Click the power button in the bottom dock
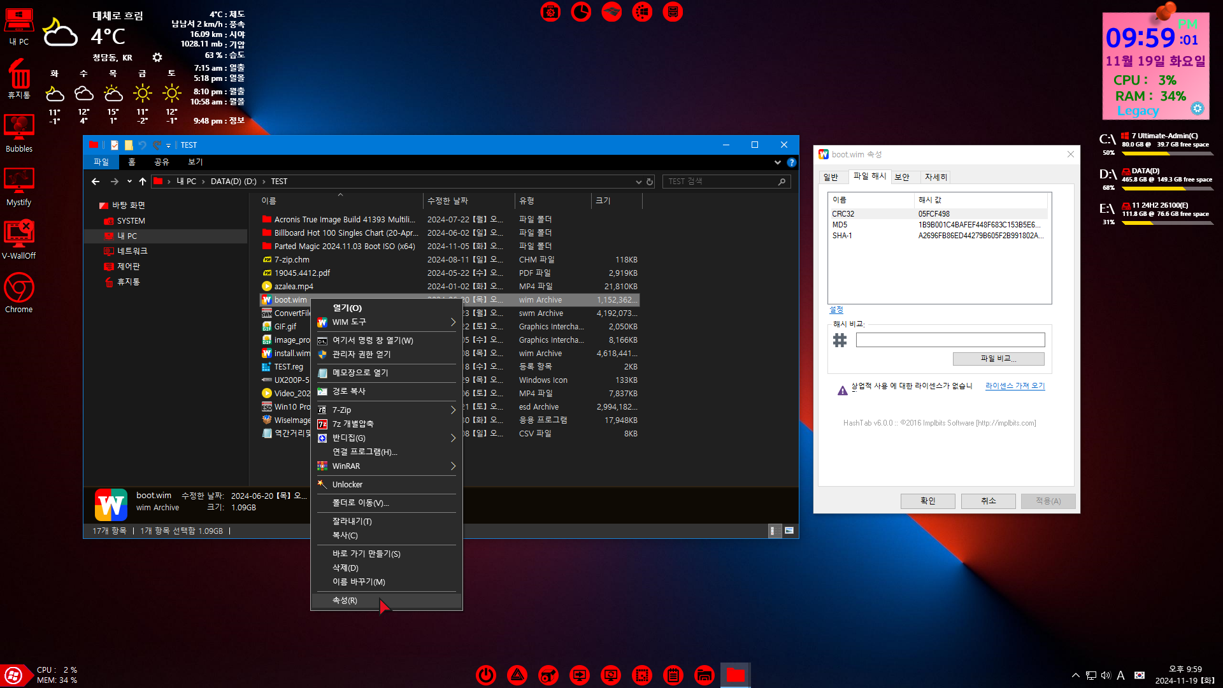This screenshot has width=1223, height=688. click(x=486, y=675)
